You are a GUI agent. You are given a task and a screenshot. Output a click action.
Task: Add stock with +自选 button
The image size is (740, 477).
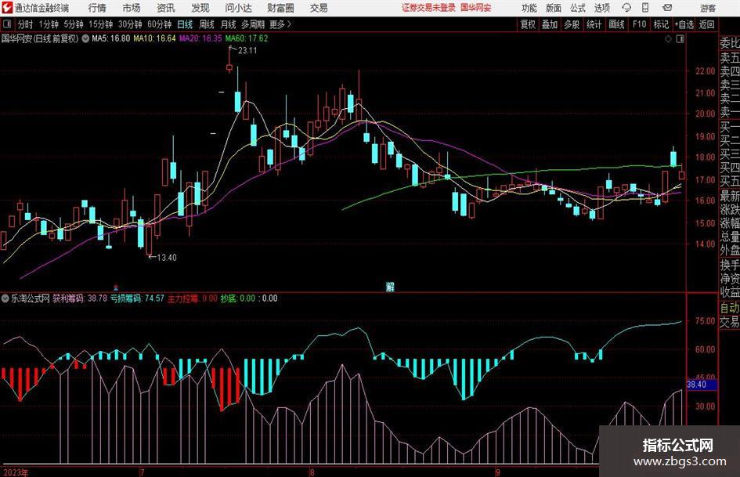(x=684, y=24)
